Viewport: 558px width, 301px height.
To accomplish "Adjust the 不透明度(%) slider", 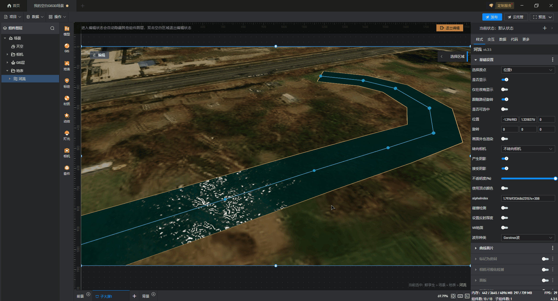I will [528, 179].
